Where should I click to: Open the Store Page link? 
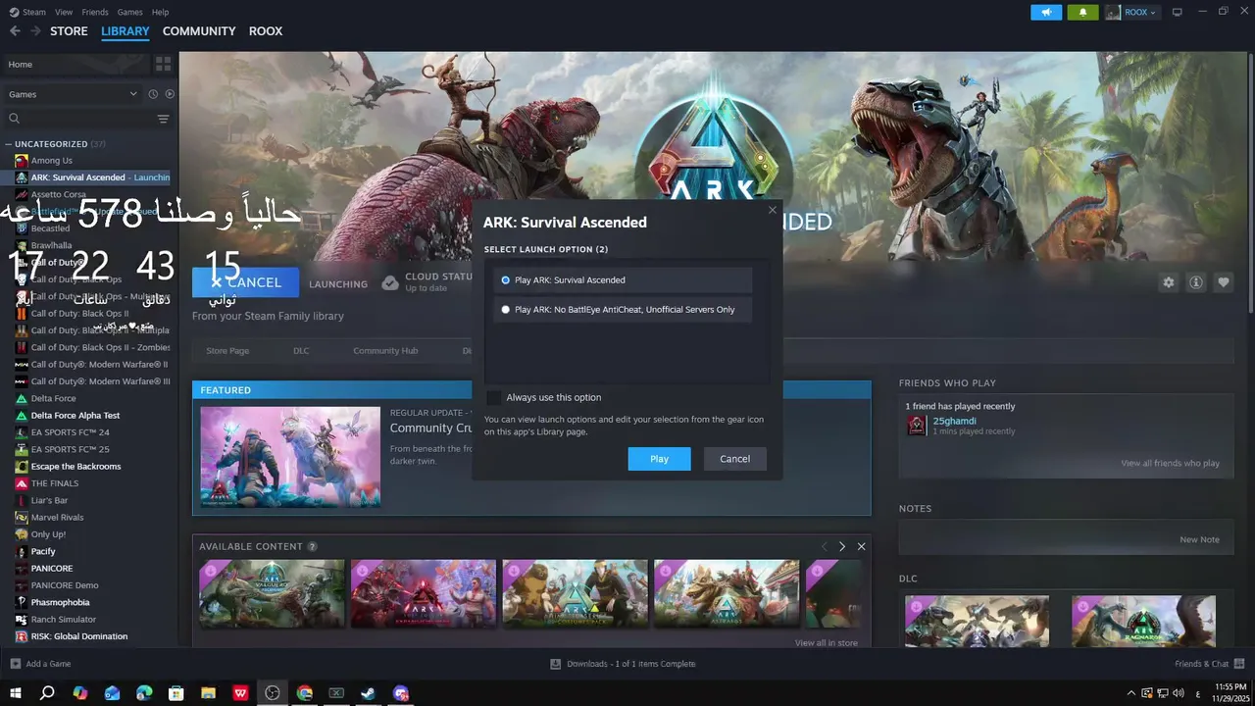227,350
